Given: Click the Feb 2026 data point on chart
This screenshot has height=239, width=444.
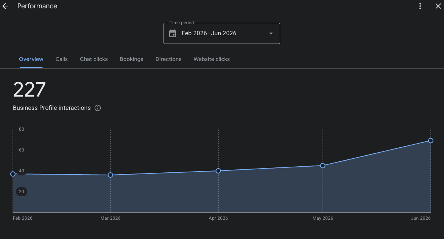Looking at the screenshot, I should [x=13, y=174].
